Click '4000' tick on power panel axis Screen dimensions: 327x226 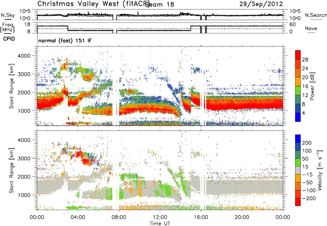click(x=24, y=56)
